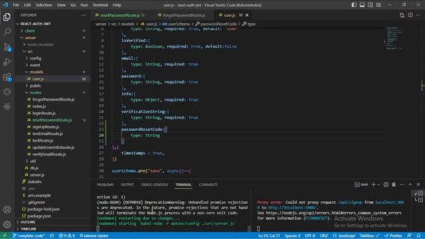Expand the util folder
The height and width of the screenshot is (239, 425).
53,161
